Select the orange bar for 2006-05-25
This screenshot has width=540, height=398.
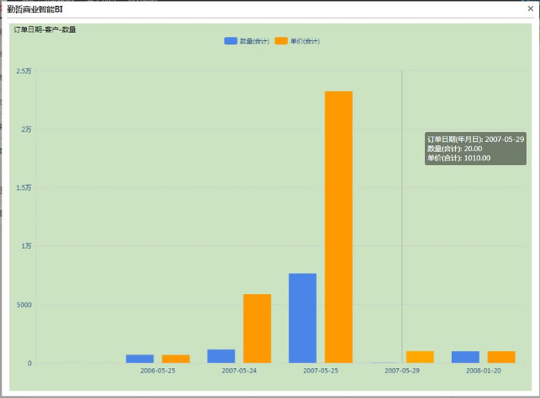pos(176,359)
